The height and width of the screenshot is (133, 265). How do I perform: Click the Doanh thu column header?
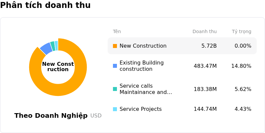point(204,31)
